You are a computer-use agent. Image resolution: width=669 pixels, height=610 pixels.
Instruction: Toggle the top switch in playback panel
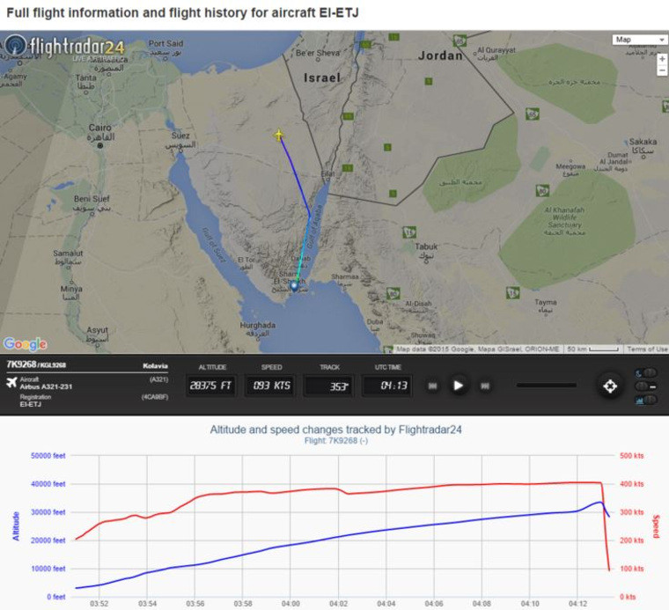pos(645,373)
